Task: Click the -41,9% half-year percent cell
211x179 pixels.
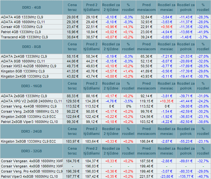Action: click(x=203, y=32)
